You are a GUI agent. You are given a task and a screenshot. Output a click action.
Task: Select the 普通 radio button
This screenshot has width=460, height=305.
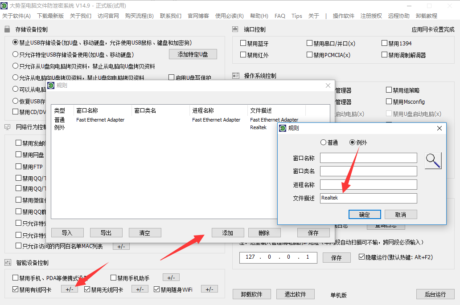pyautogui.click(x=324, y=142)
